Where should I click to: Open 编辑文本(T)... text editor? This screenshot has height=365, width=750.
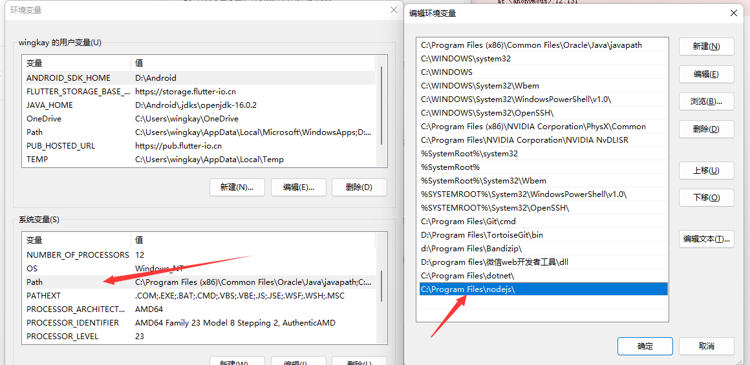pos(706,239)
